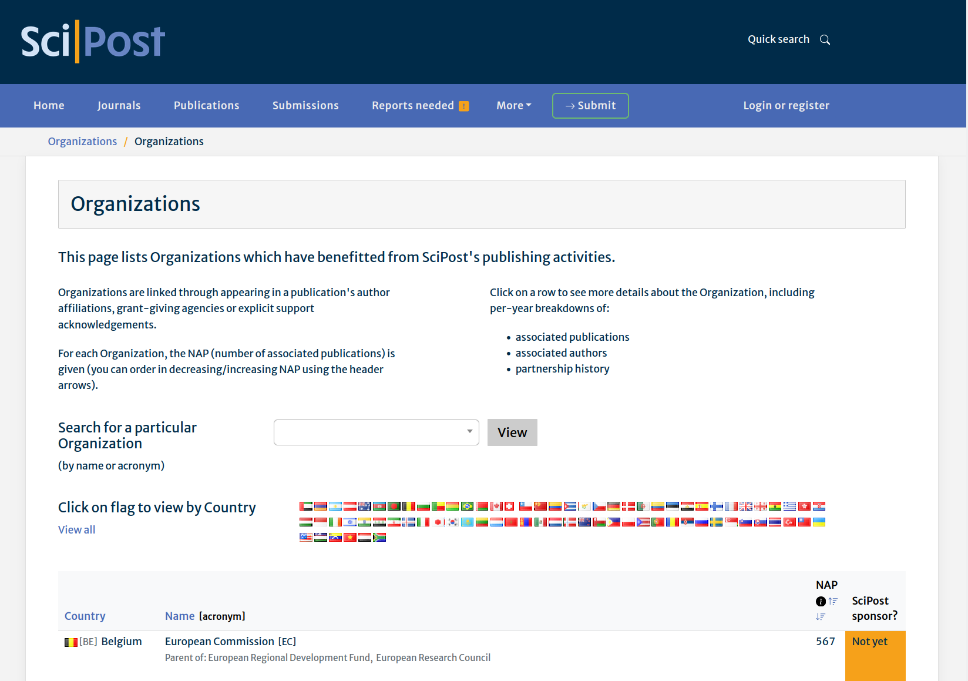The height and width of the screenshot is (681, 968).
Task: Open Login or register
Action: pyautogui.click(x=786, y=106)
